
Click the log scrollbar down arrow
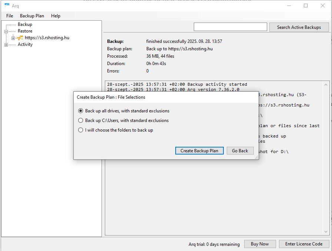(x=326, y=232)
